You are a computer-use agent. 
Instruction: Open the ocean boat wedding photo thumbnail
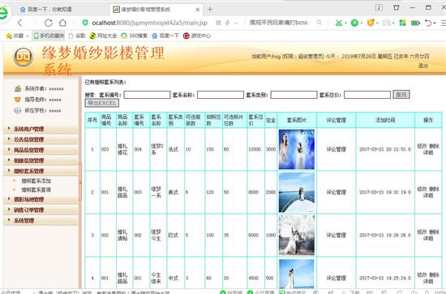click(297, 192)
